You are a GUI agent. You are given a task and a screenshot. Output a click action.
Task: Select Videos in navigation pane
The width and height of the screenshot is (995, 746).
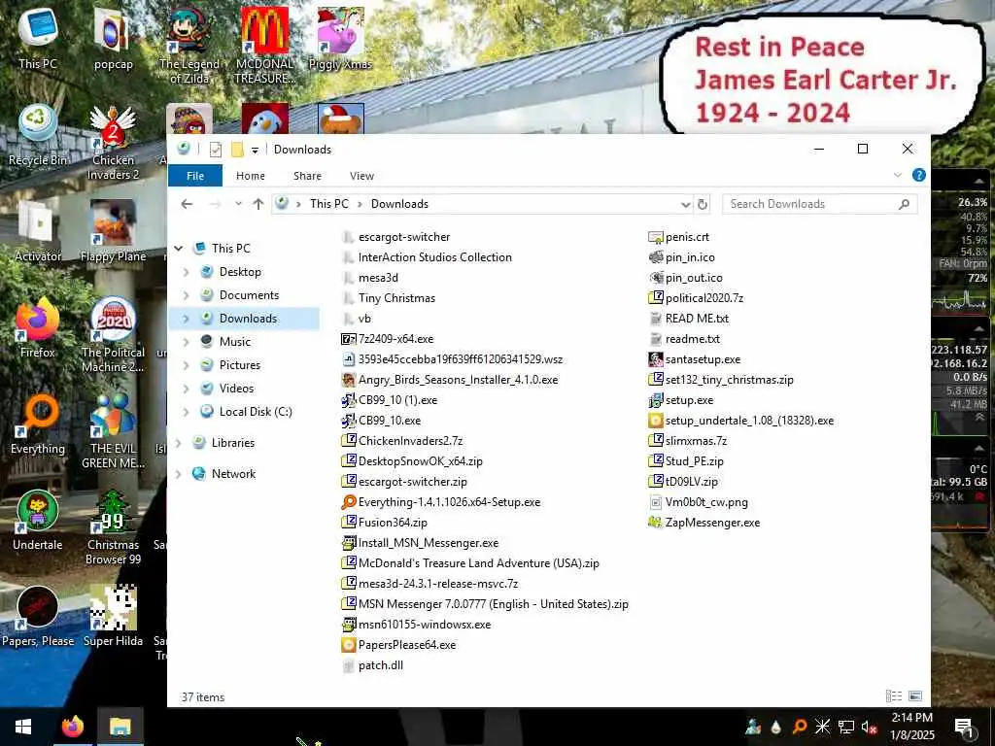coord(236,389)
